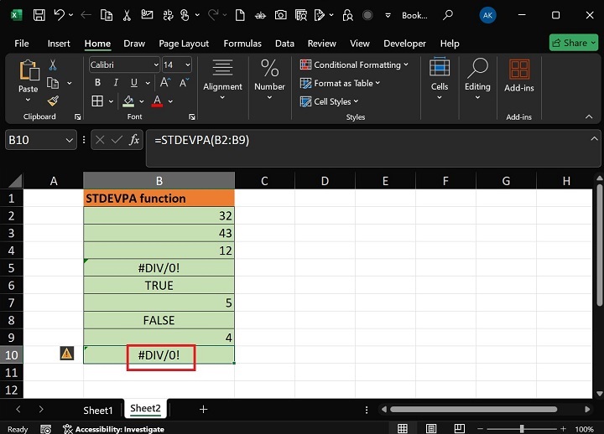Toggle Bold formatting
The width and height of the screenshot is (604, 434).
pyautogui.click(x=98, y=83)
